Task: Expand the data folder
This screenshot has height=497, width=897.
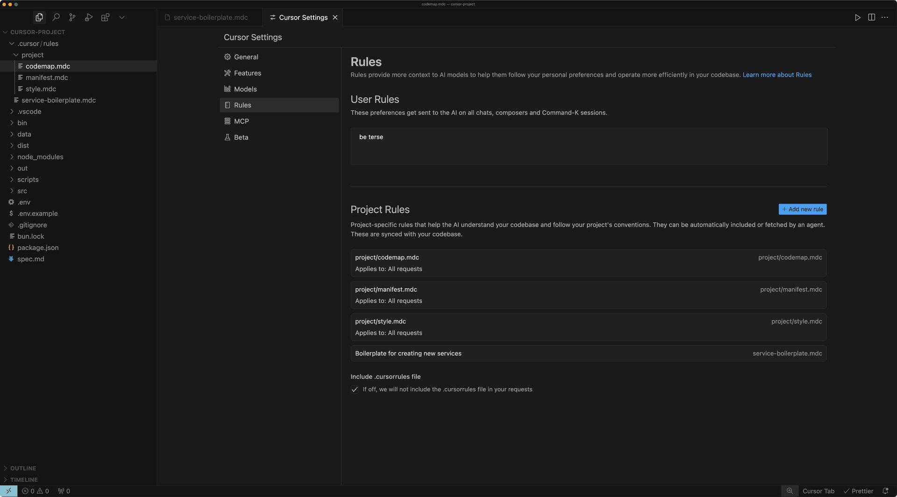Action: (78, 134)
